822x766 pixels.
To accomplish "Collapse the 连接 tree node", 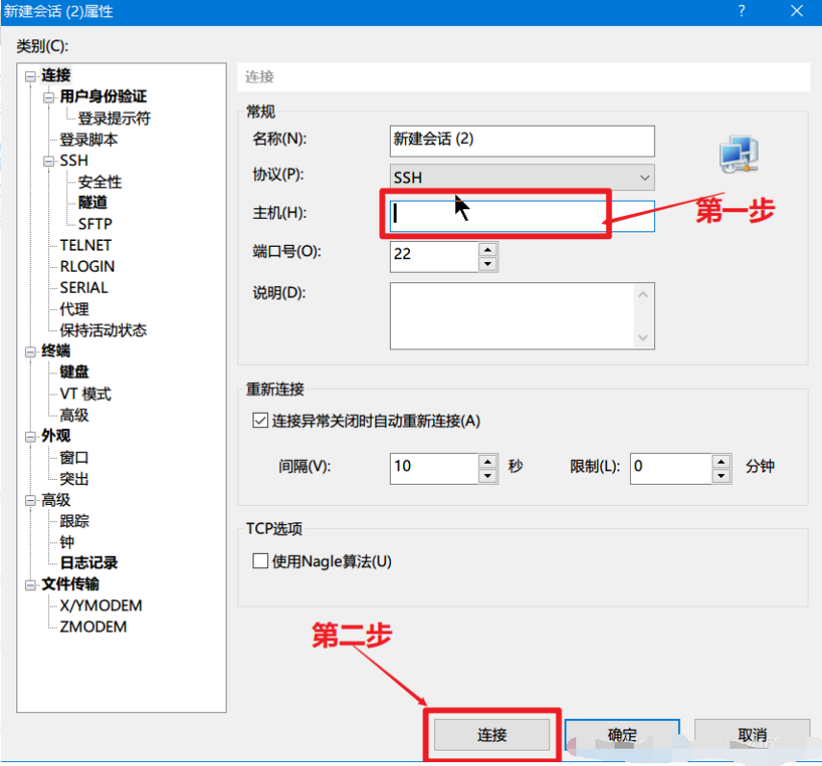I will (31, 77).
